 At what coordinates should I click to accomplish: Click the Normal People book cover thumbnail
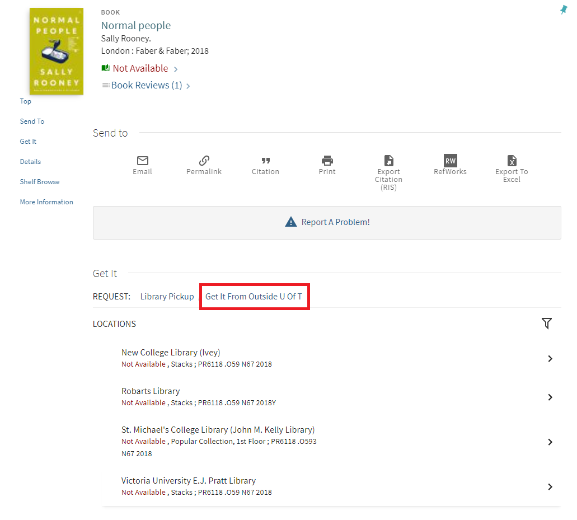pos(57,51)
